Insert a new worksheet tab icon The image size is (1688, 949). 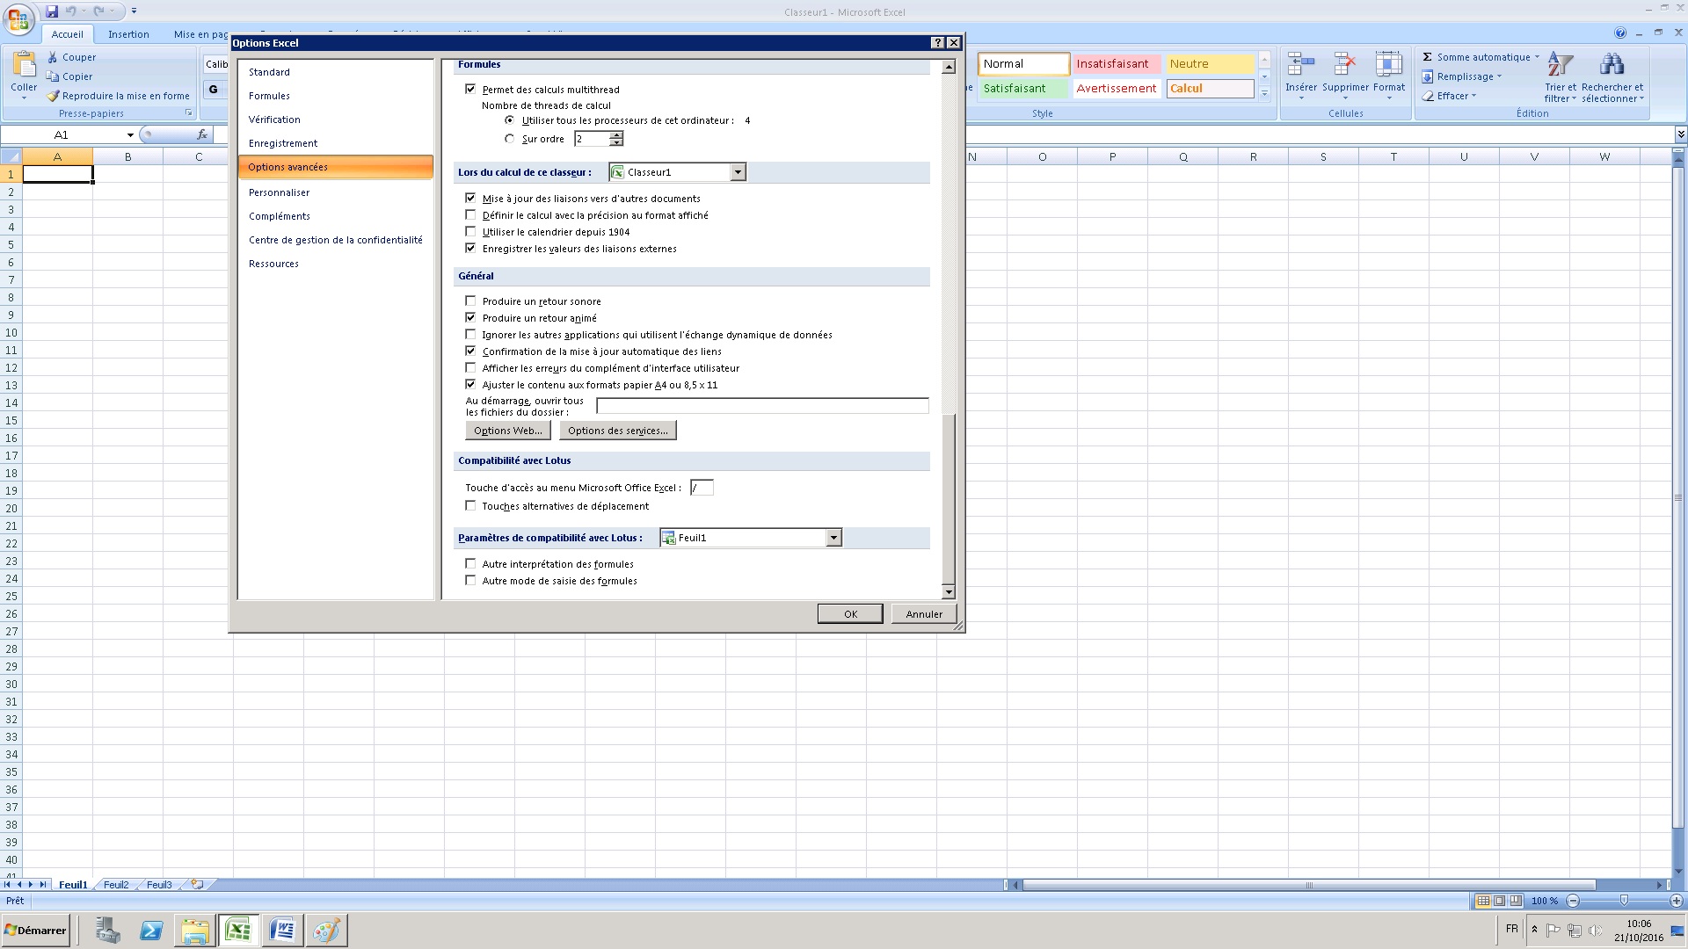pos(198,885)
